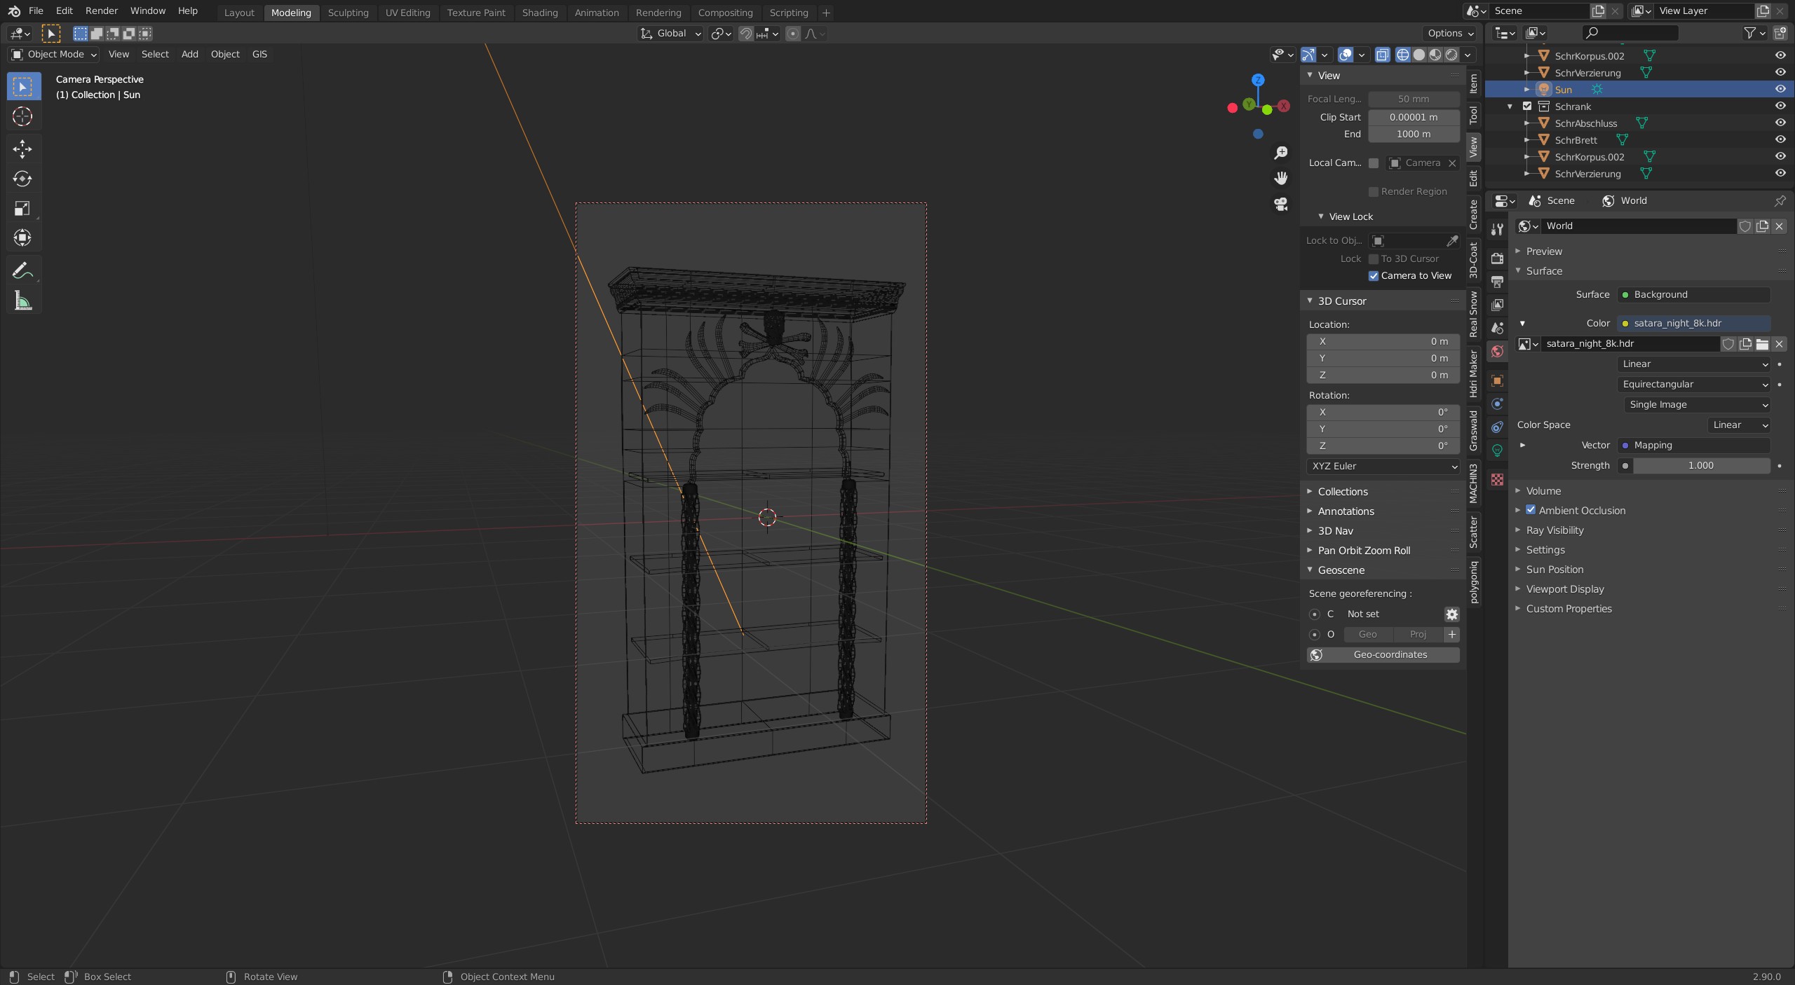Open the Equirectangular projection dropdown
This screenshot has width=1795, height=985.
pyautogui.click(x=1694, y=384)
